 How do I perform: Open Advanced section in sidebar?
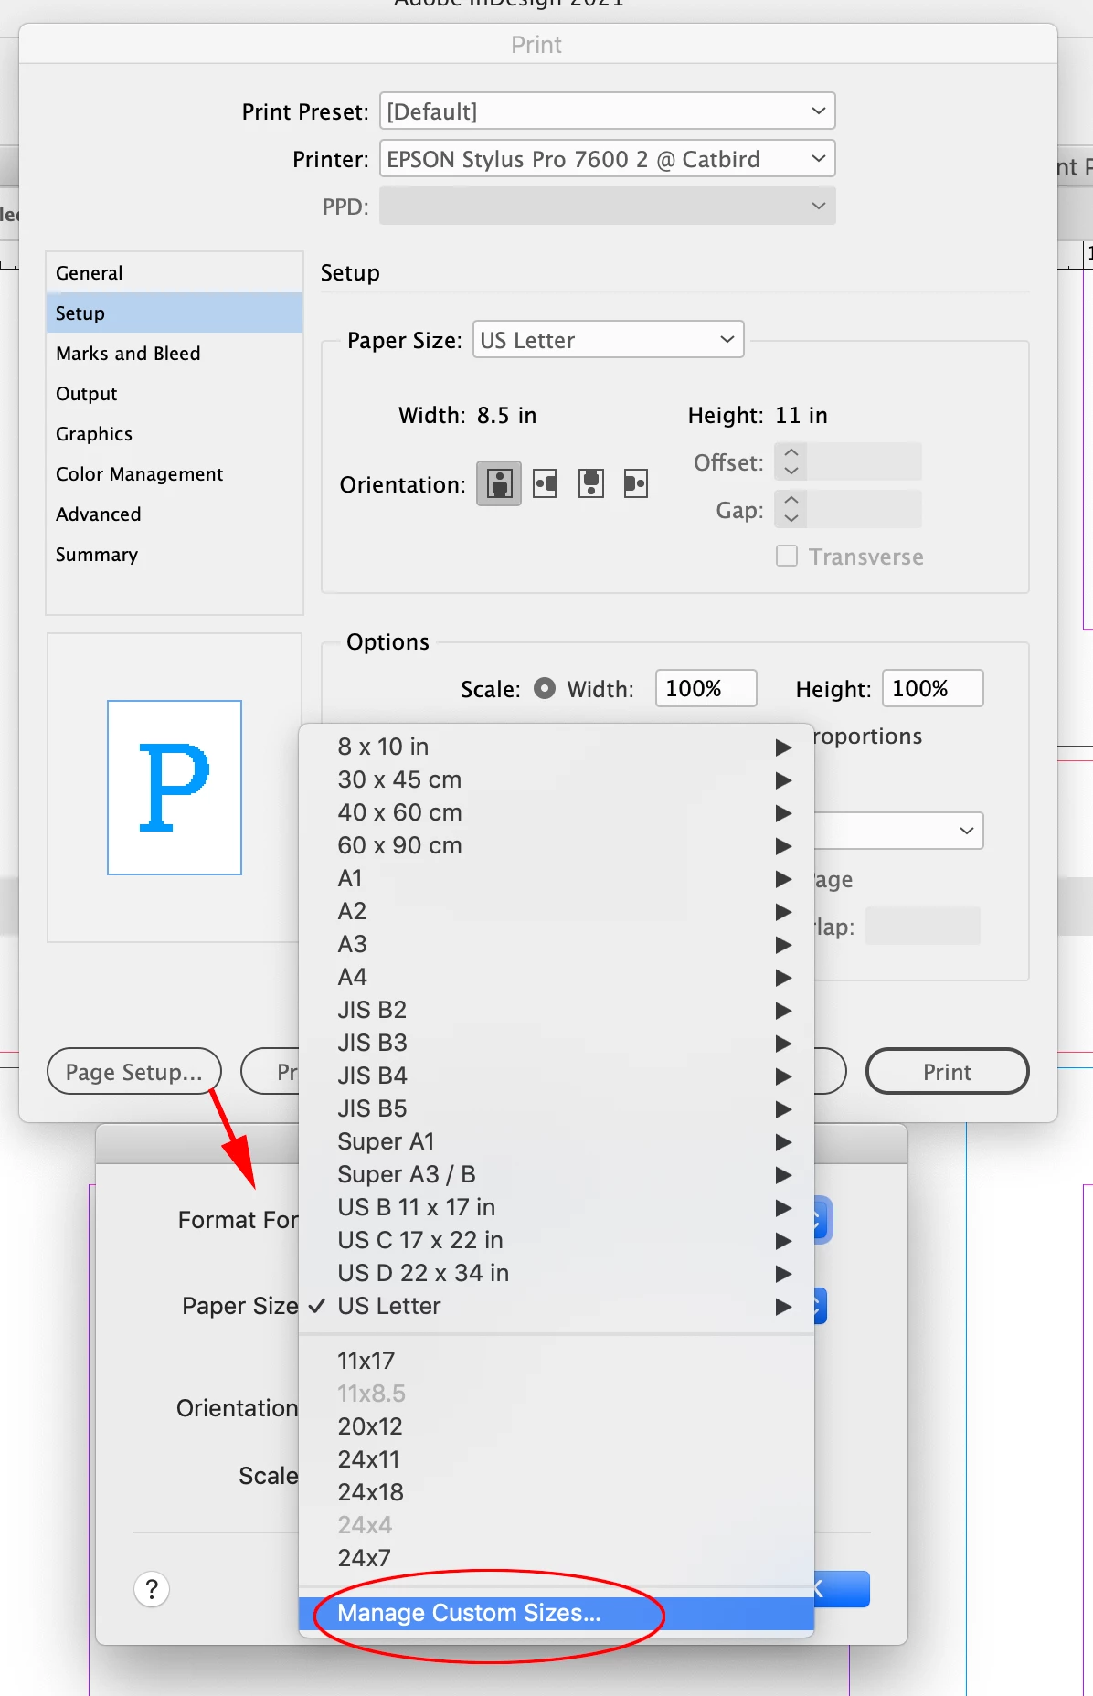point(175,514)
